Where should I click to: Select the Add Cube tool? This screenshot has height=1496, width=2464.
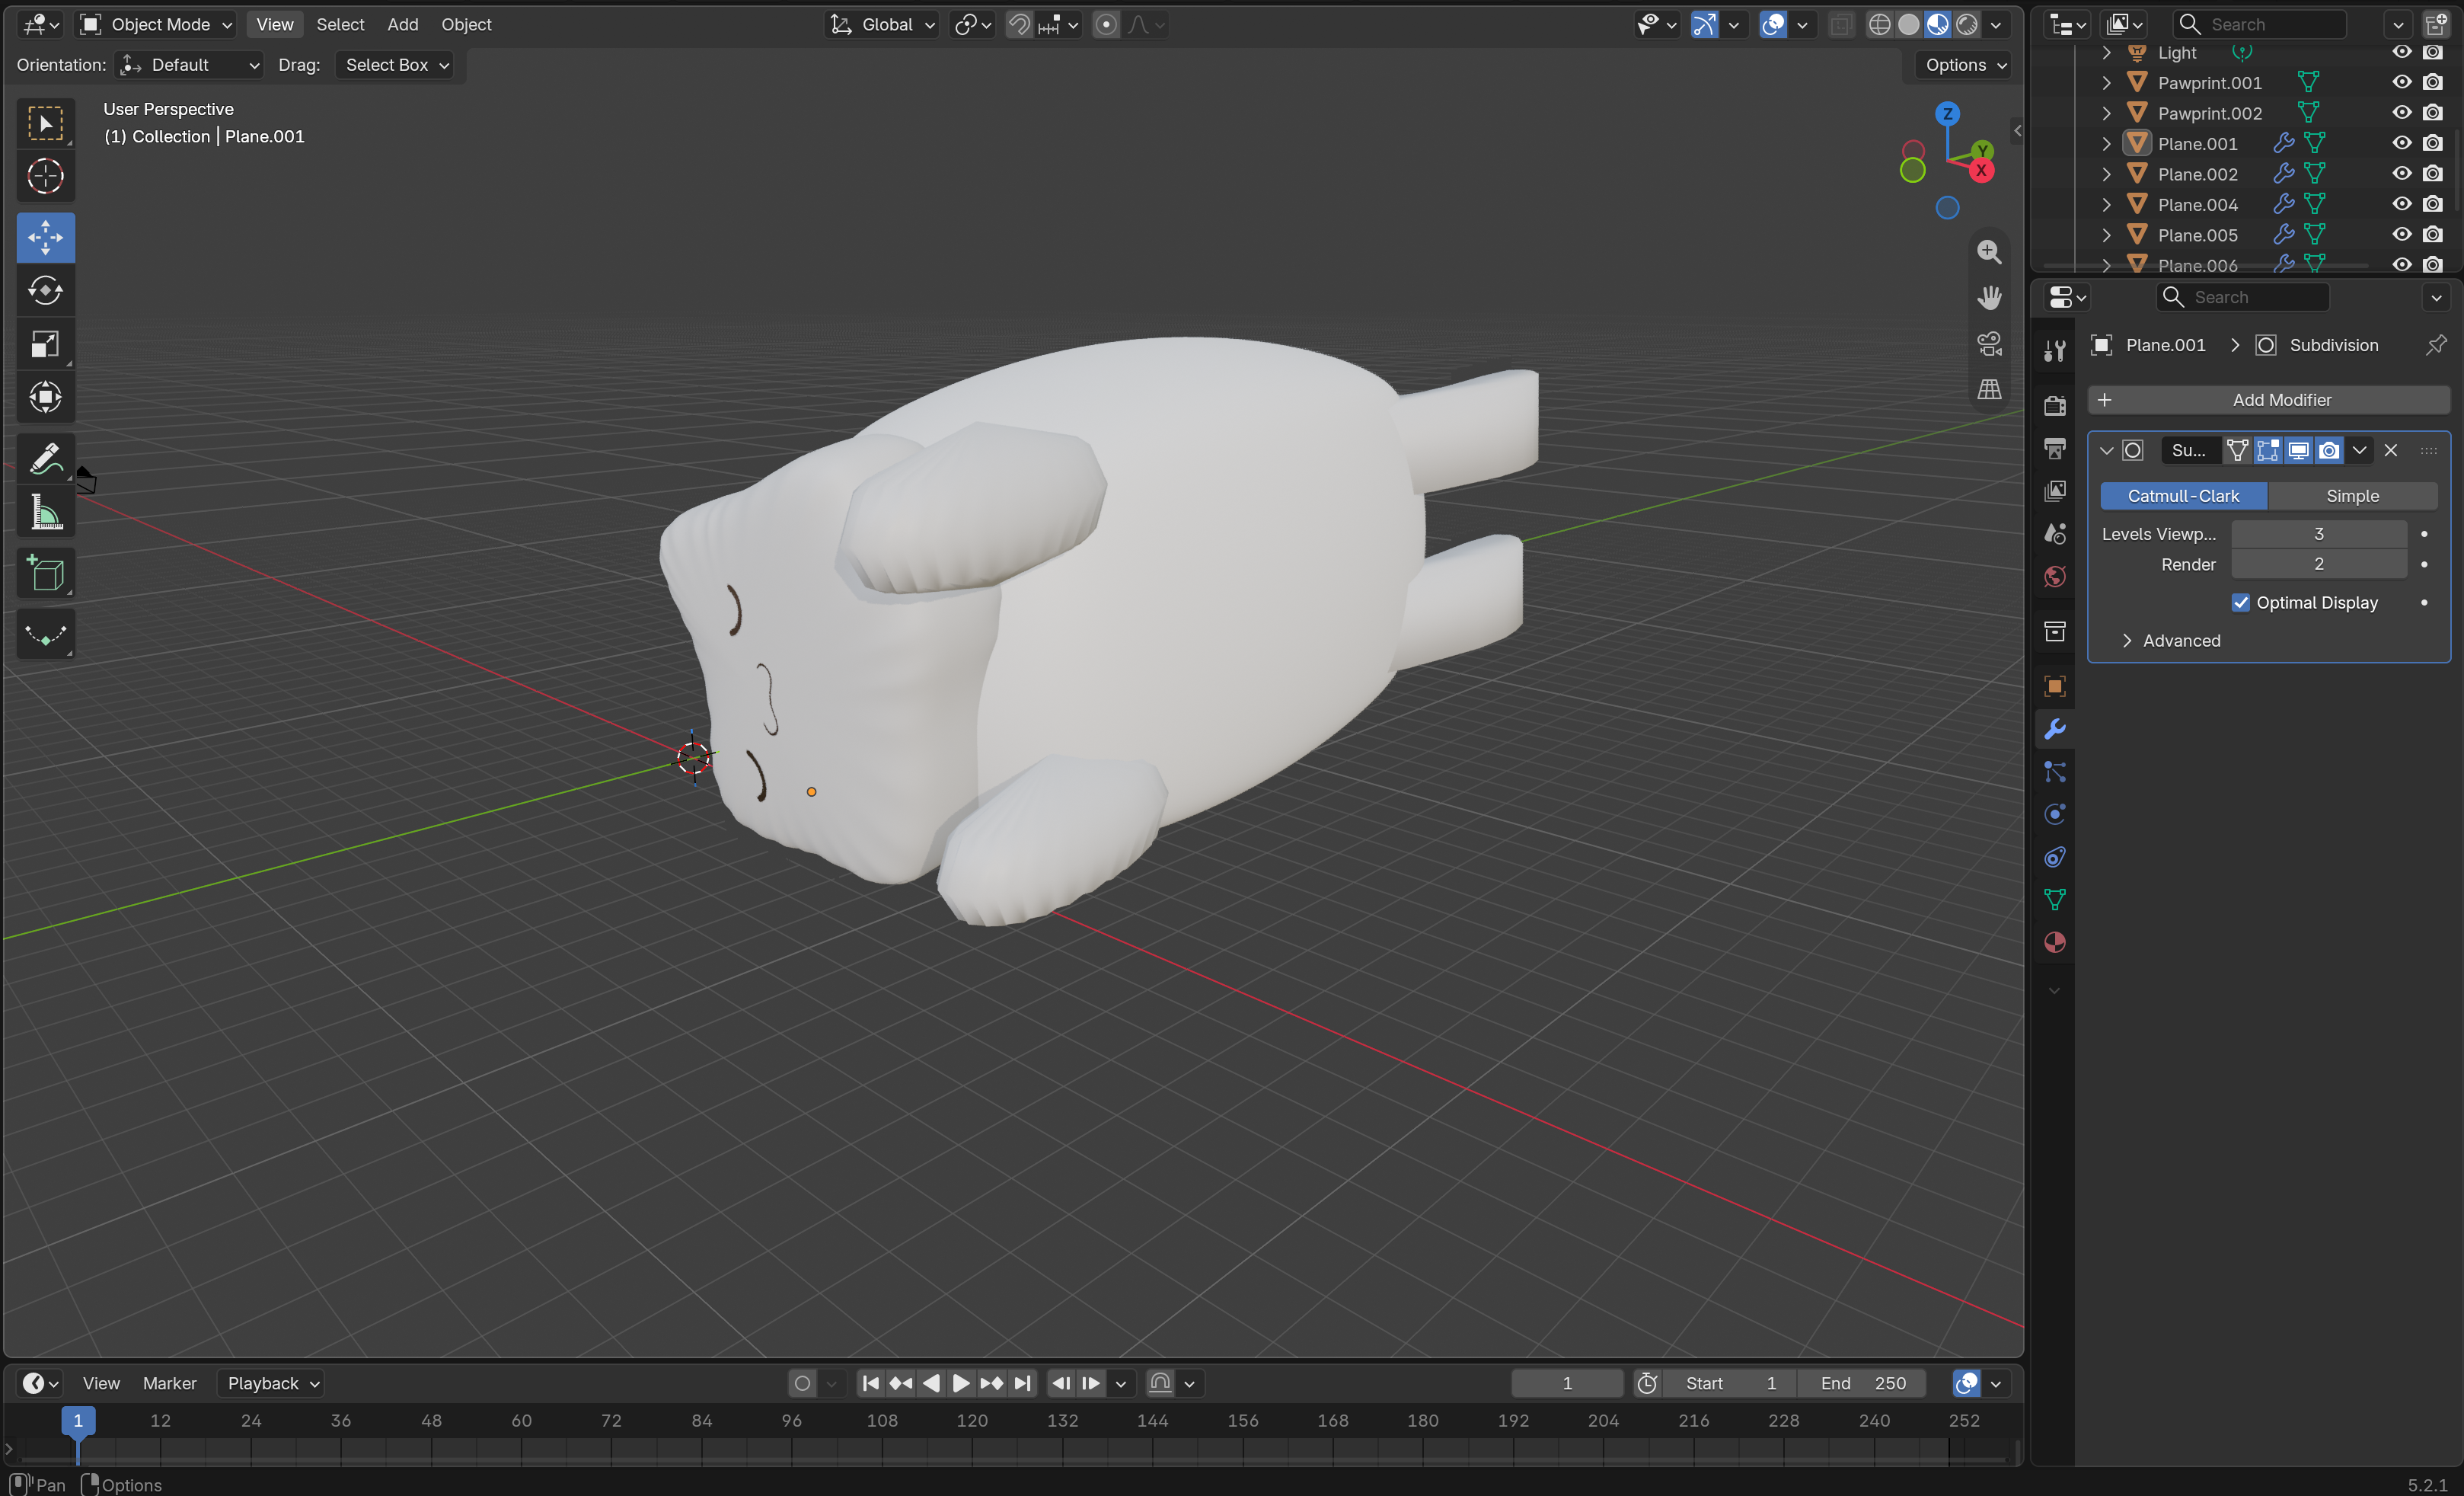tap(45, 574)
